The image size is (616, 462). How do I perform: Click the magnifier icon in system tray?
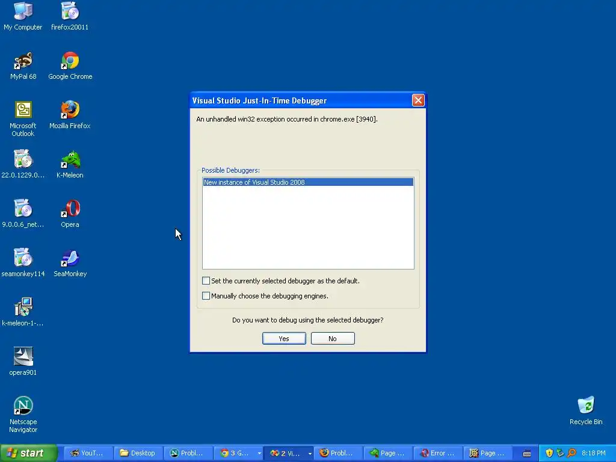coord(571,453)
